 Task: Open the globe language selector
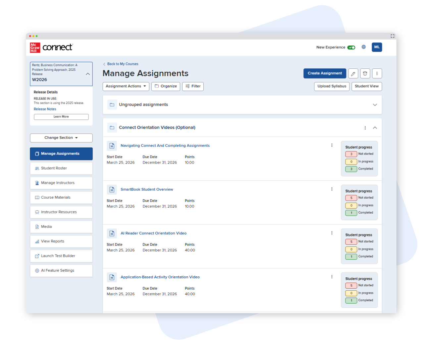pos(364,47)
